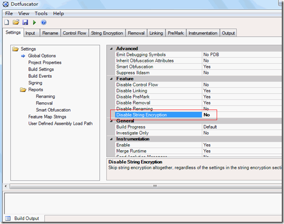Click inside the Build Output text area
Image resolution: width=284 pixels, height=224 pixels.
coord(143,203)
